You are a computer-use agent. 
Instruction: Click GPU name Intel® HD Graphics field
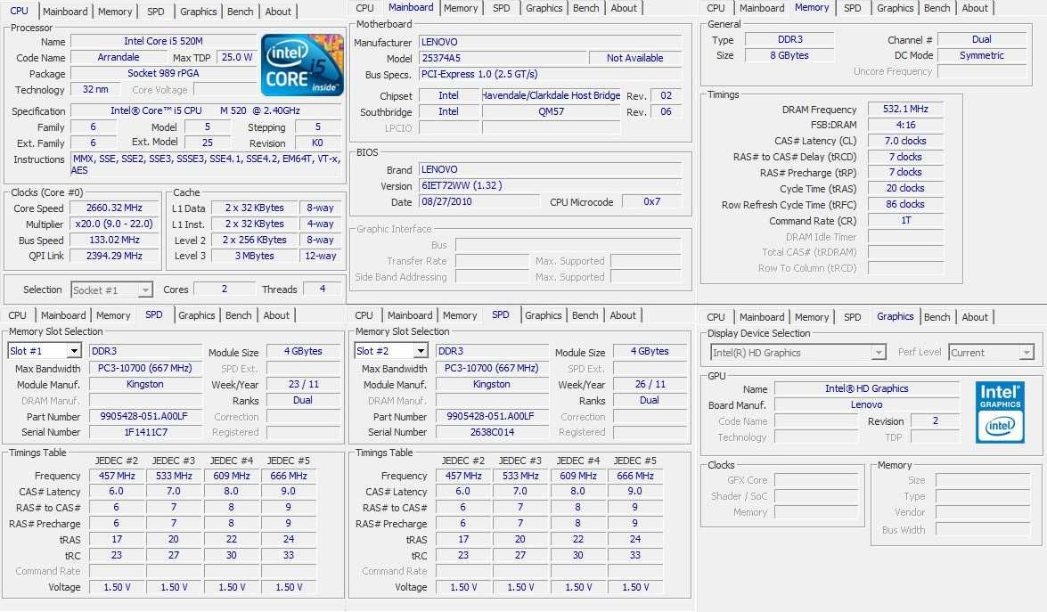pos(867,389)
